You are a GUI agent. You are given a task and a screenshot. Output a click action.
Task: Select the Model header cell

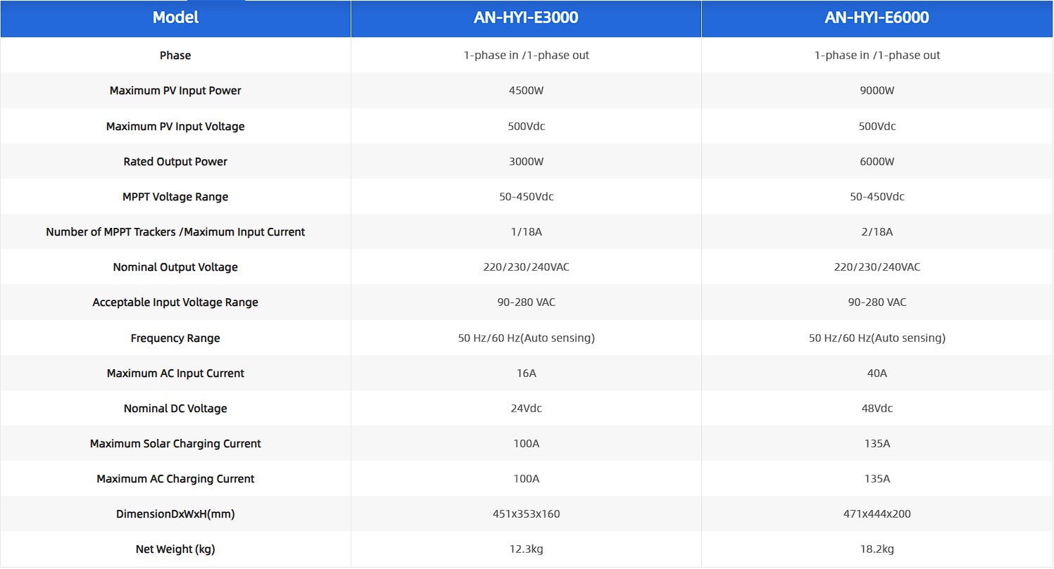click(175, 18)
